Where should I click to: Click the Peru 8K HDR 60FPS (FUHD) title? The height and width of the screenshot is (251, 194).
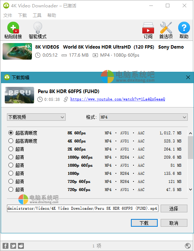(69, 91)
